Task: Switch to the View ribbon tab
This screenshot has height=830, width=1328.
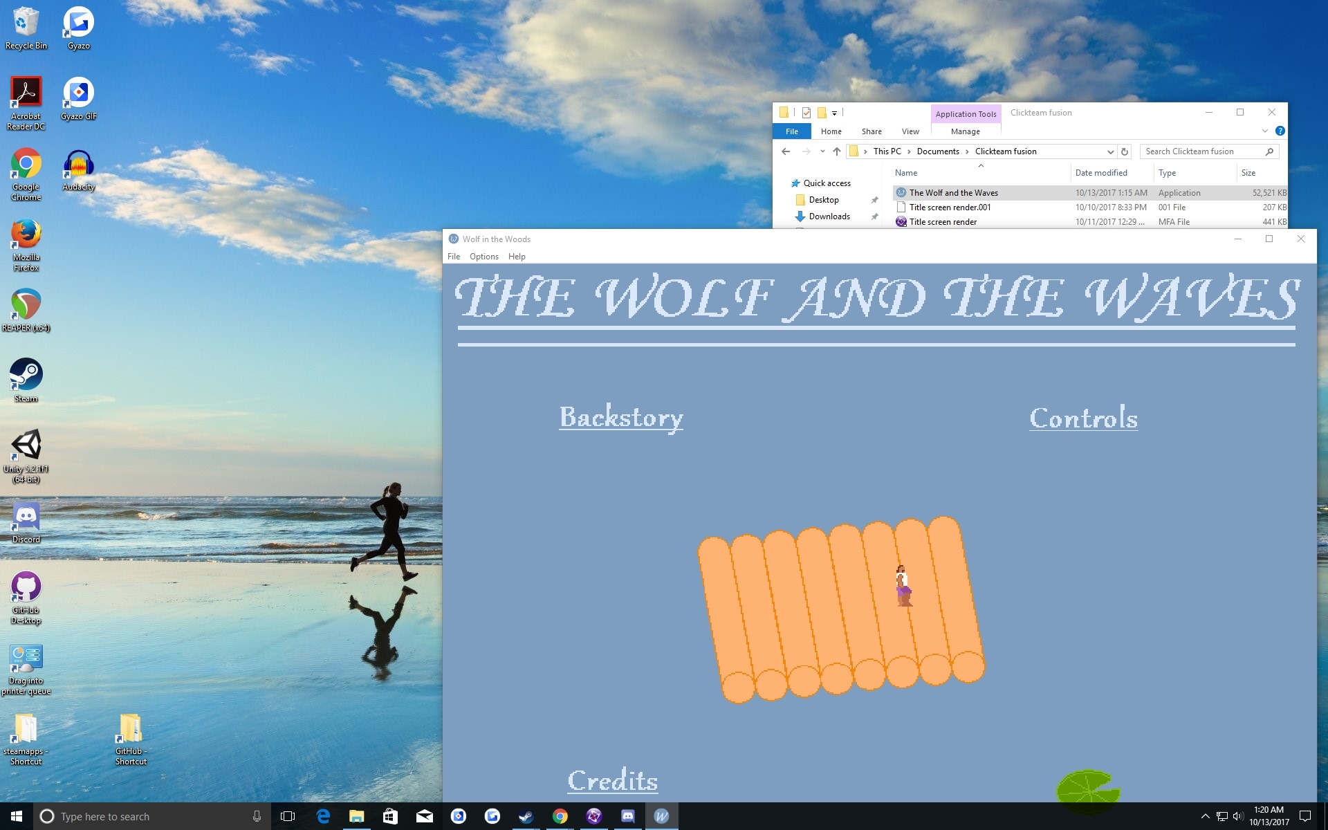Action: [x=910, y=131]
